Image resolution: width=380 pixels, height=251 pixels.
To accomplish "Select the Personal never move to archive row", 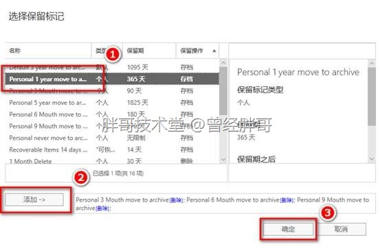I will pyautogui.click(x=112, y=138).
